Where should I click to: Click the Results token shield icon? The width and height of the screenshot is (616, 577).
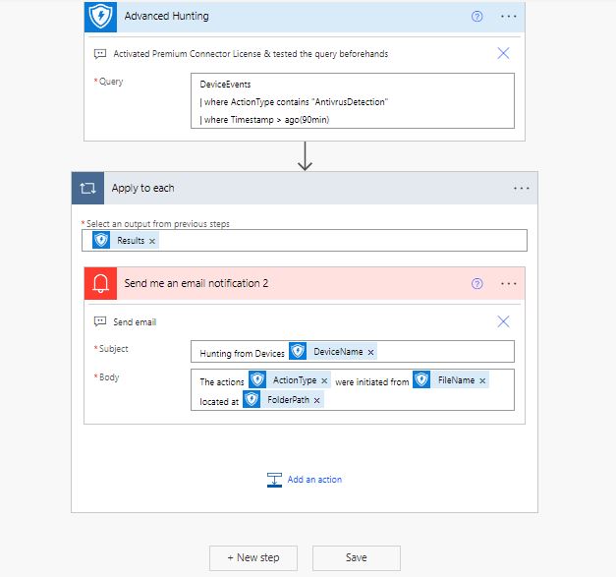[x=101, y=240]
